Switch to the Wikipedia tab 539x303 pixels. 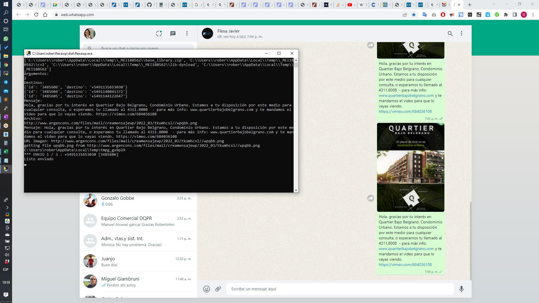362,5
